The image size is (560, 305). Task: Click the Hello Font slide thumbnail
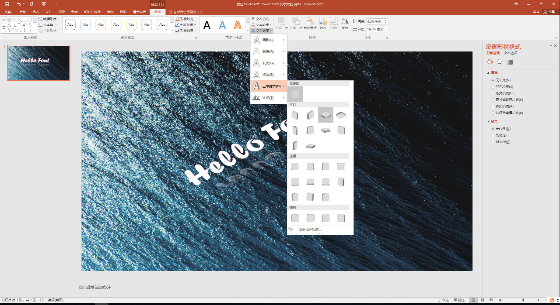tap(38, 63)
